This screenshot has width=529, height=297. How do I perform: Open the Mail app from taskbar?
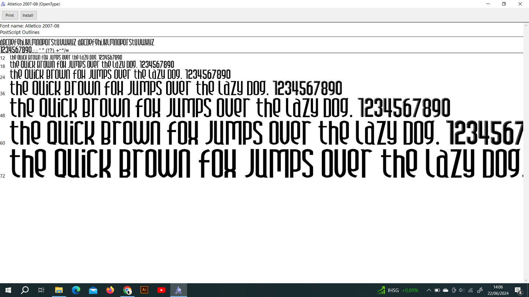click(93, 290)
